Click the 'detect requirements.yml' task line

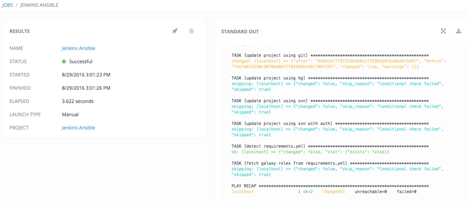pyautogui.click(x=275, y=146)
